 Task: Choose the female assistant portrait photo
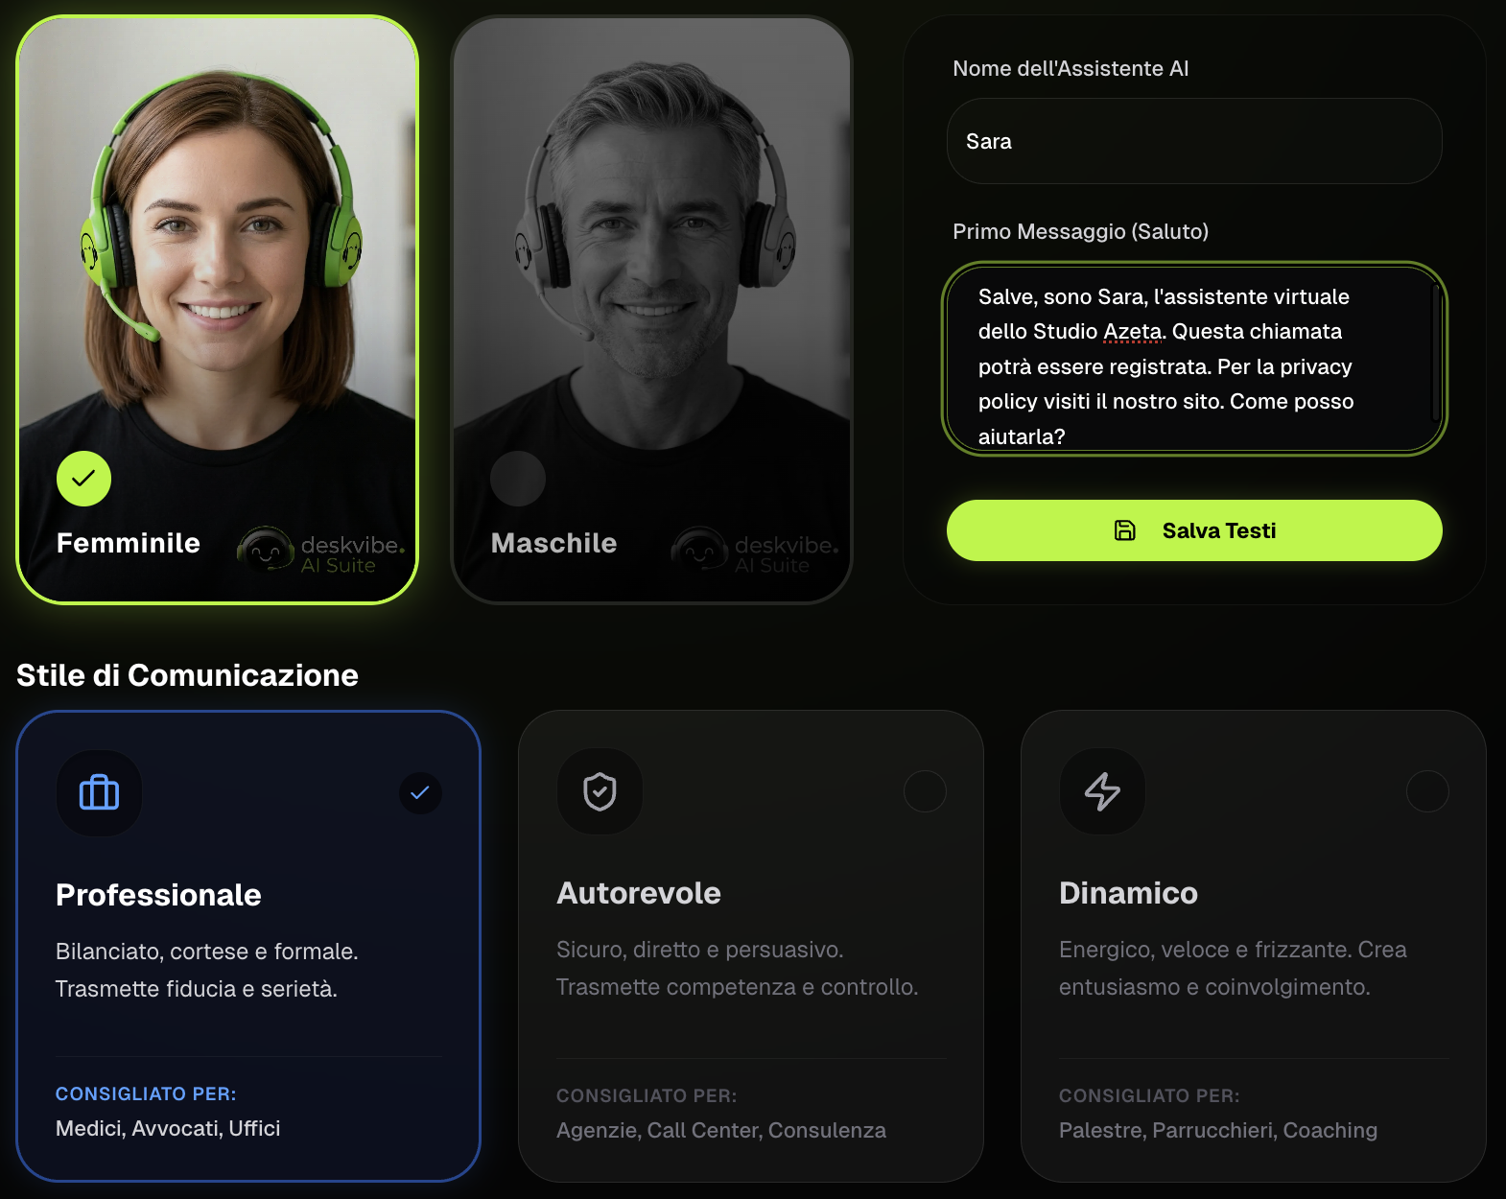(218, 240)
